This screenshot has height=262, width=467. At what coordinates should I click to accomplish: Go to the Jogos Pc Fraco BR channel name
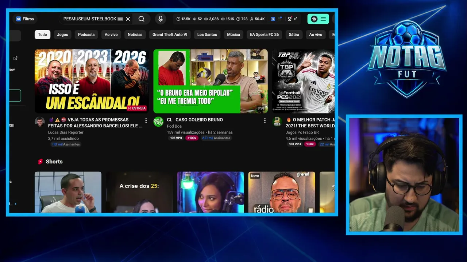coord(302,132)
